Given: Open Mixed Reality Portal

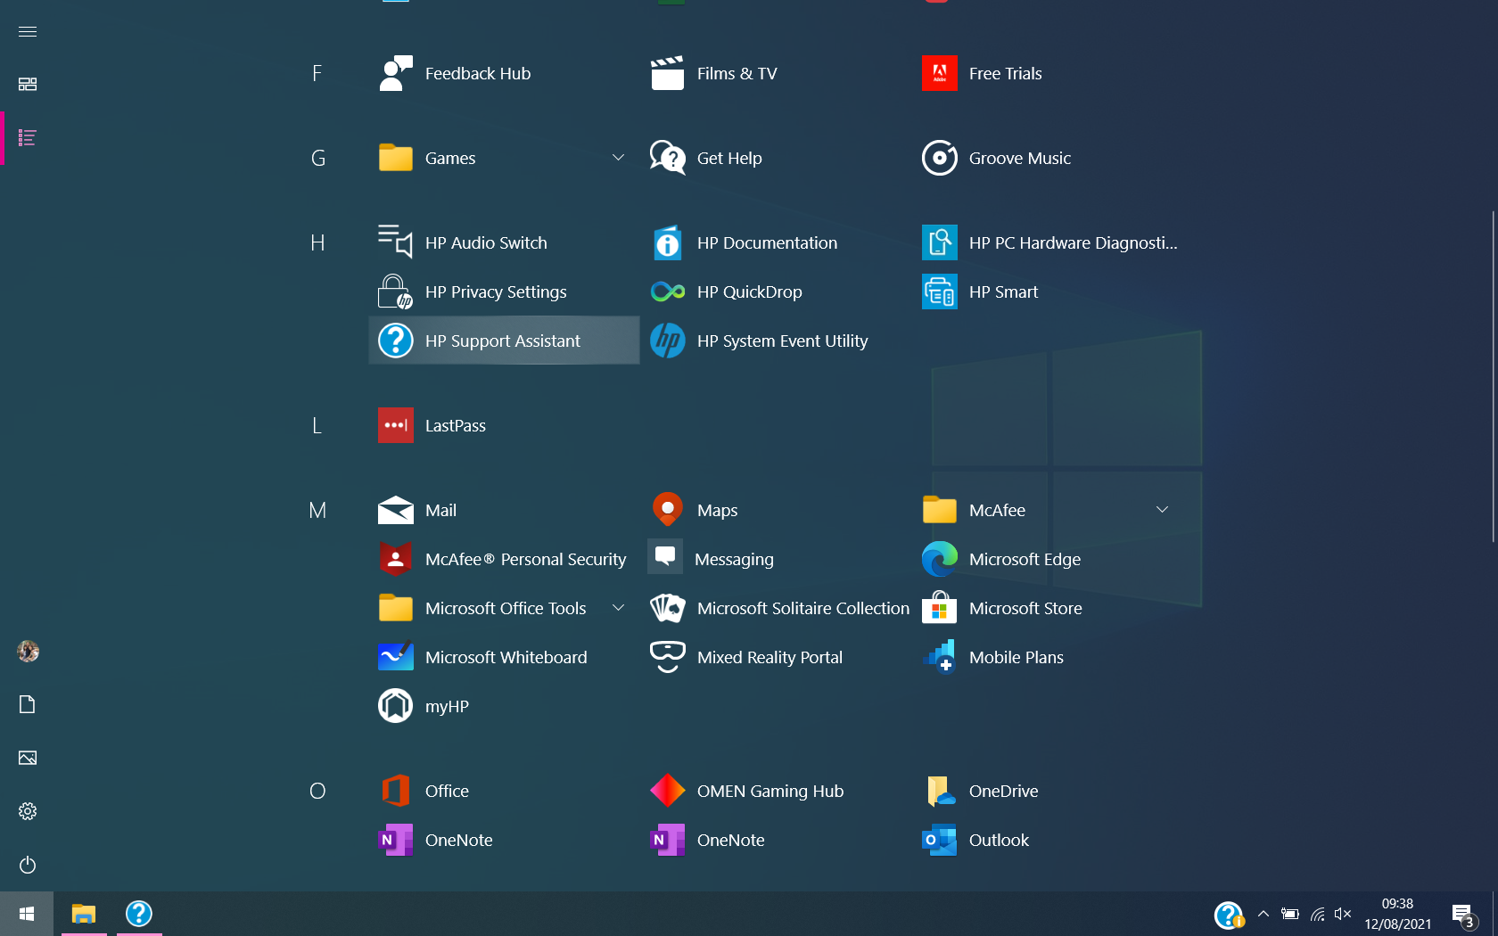Looking at the screenshot, I should 776,657.
